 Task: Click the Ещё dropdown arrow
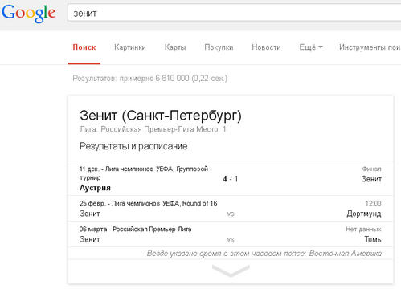click(x=321, y=47)
